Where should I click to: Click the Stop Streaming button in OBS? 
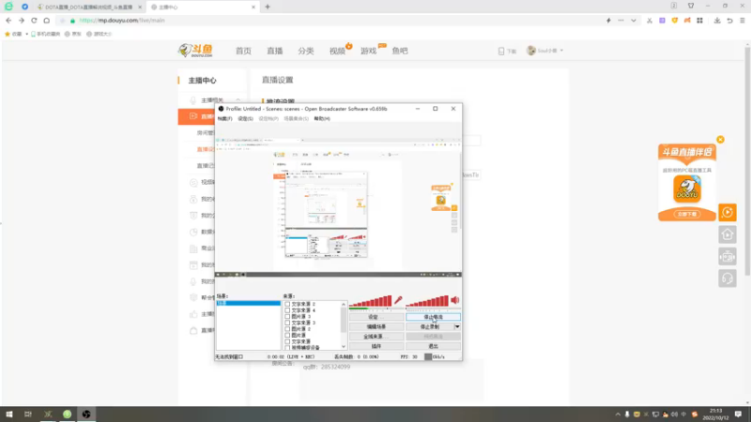433,317
